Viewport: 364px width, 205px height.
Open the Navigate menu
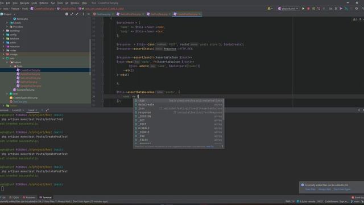click(24, 3)
